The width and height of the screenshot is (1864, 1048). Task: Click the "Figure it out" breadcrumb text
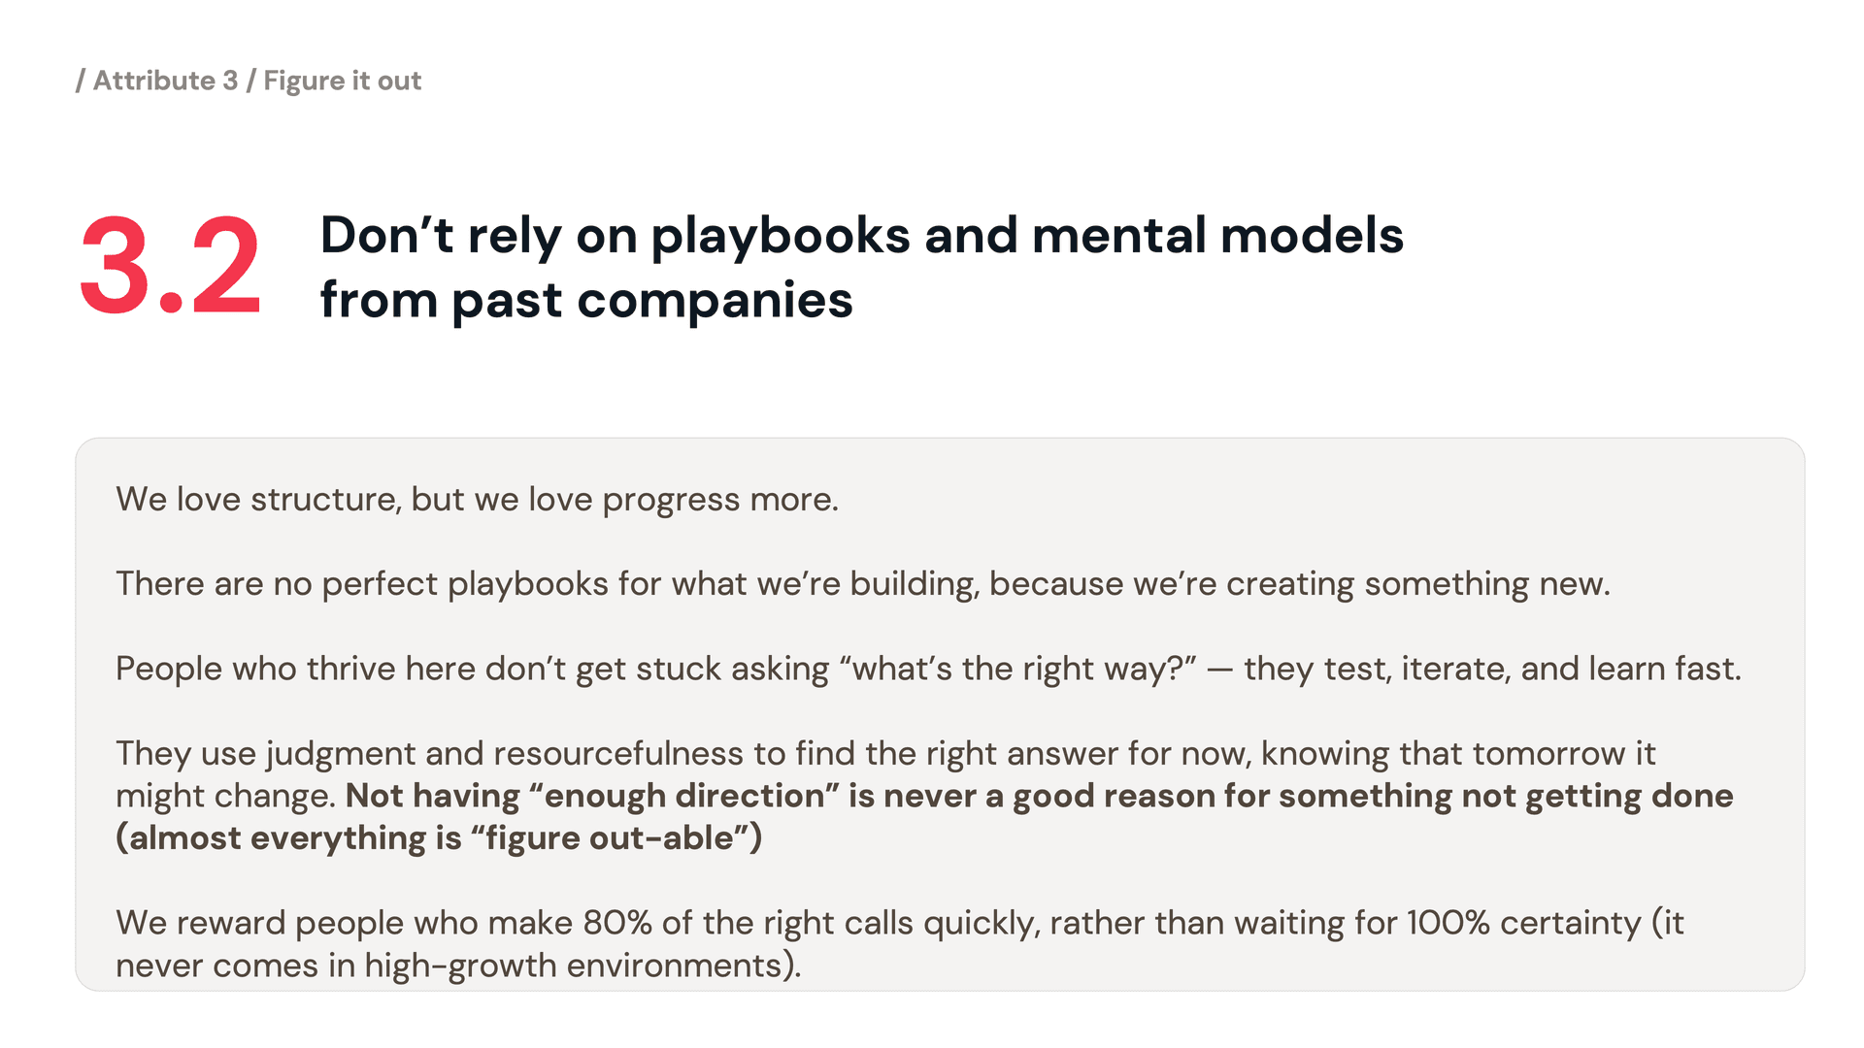pyautogui.click(x=342, y=81)
